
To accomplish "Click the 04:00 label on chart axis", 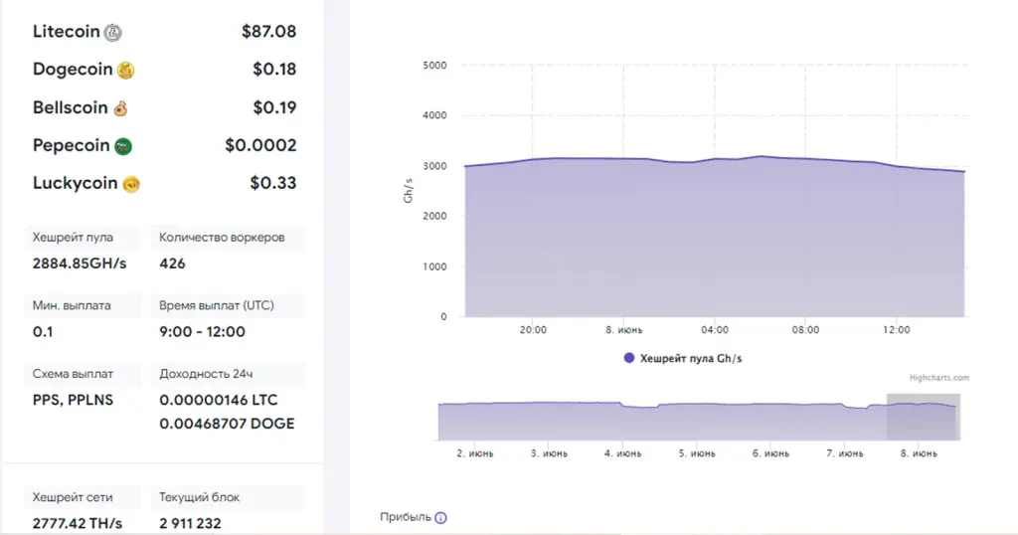I will [x=714, y=330].
